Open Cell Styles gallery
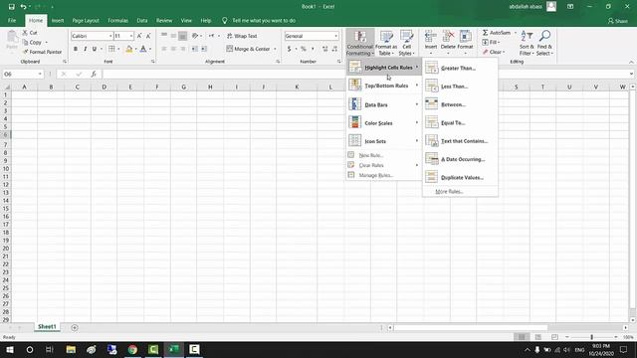 pyautogui.click(x=407, y=43)
